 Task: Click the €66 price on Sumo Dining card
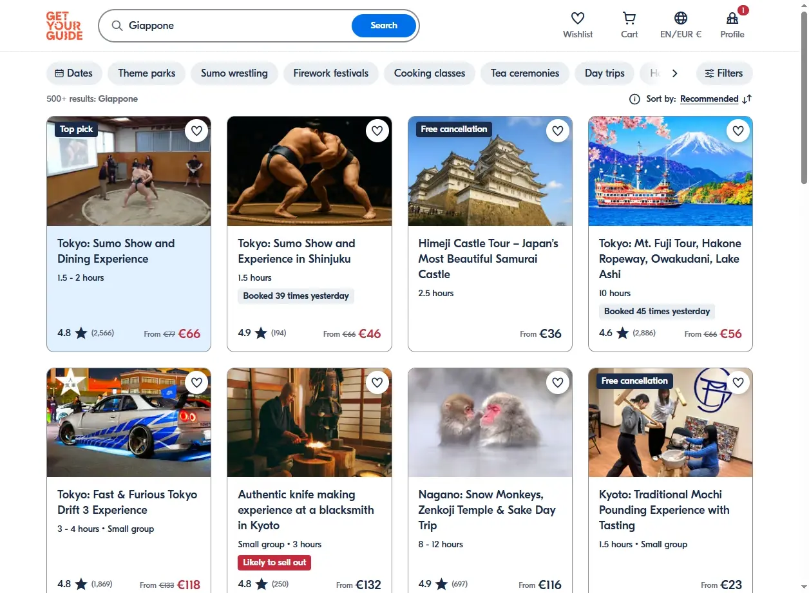point(189,334)
